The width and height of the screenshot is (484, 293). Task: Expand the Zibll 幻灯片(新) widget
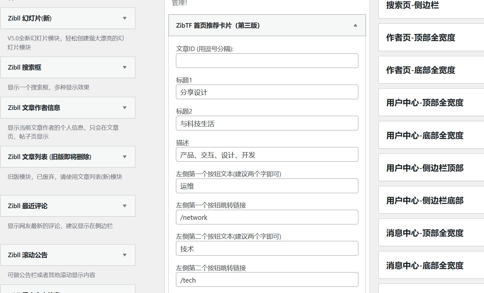point(125,19)
